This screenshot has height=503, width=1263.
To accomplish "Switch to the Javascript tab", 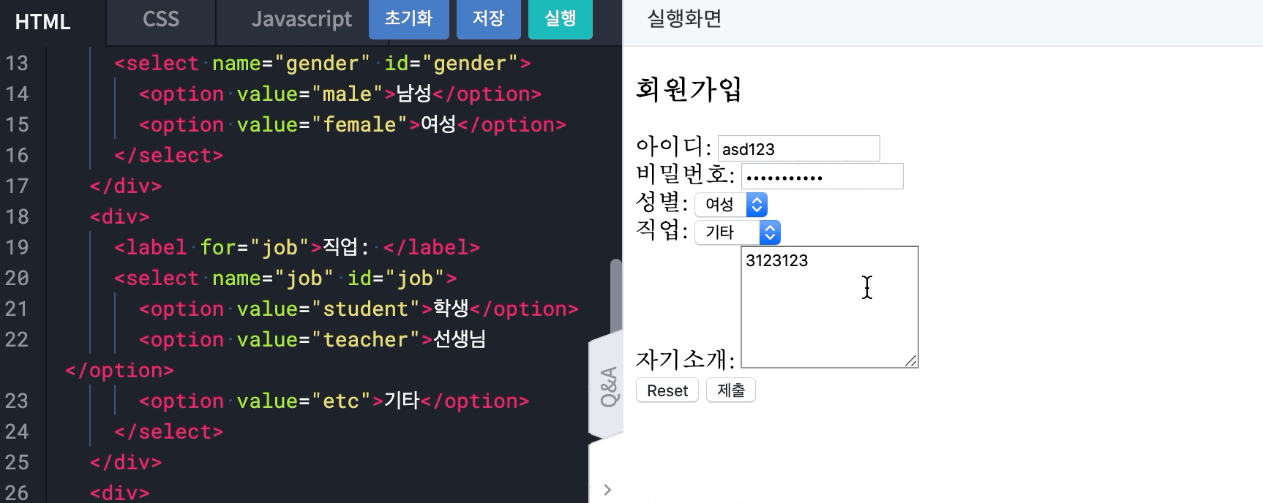I will tap(301, 20).
